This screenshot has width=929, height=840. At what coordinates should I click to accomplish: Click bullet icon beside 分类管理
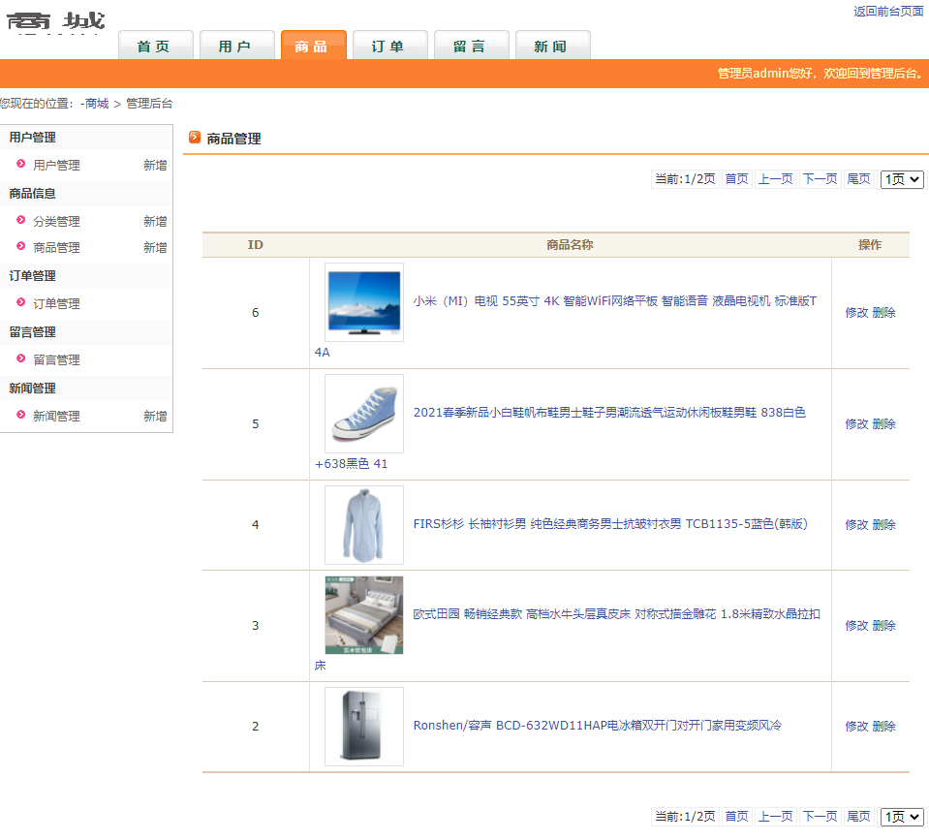(20, 220)
